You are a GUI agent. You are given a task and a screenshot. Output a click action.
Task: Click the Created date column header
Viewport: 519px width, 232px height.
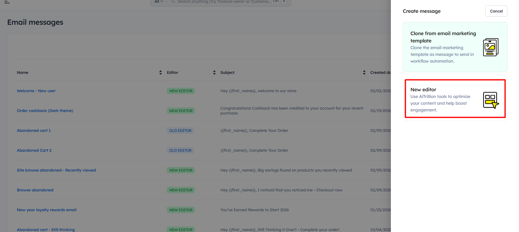coord(380,73)
